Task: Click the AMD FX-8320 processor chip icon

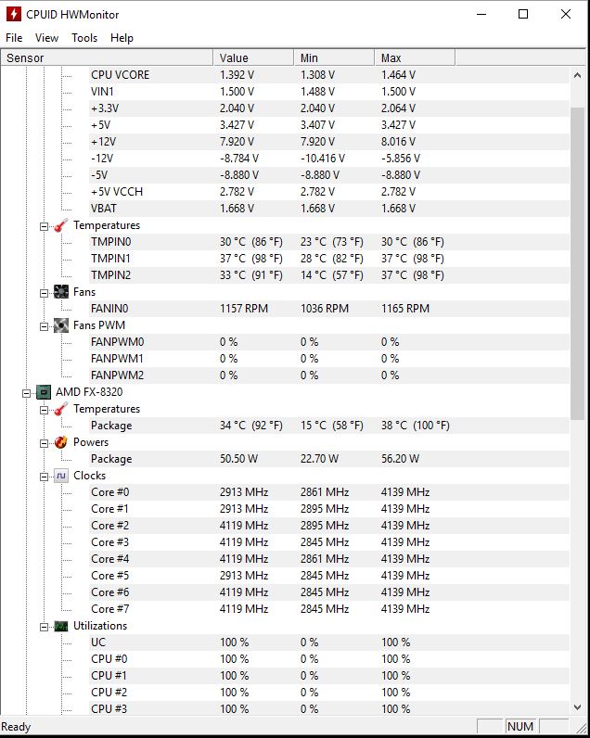Action: tap(43, 392)
